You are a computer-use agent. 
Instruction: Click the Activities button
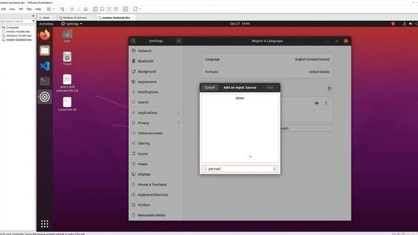[46, 23]
